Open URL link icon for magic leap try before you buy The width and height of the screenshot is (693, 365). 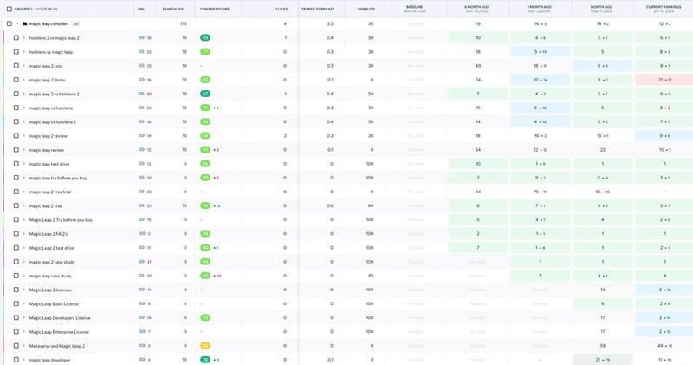[x=141, y=178]
